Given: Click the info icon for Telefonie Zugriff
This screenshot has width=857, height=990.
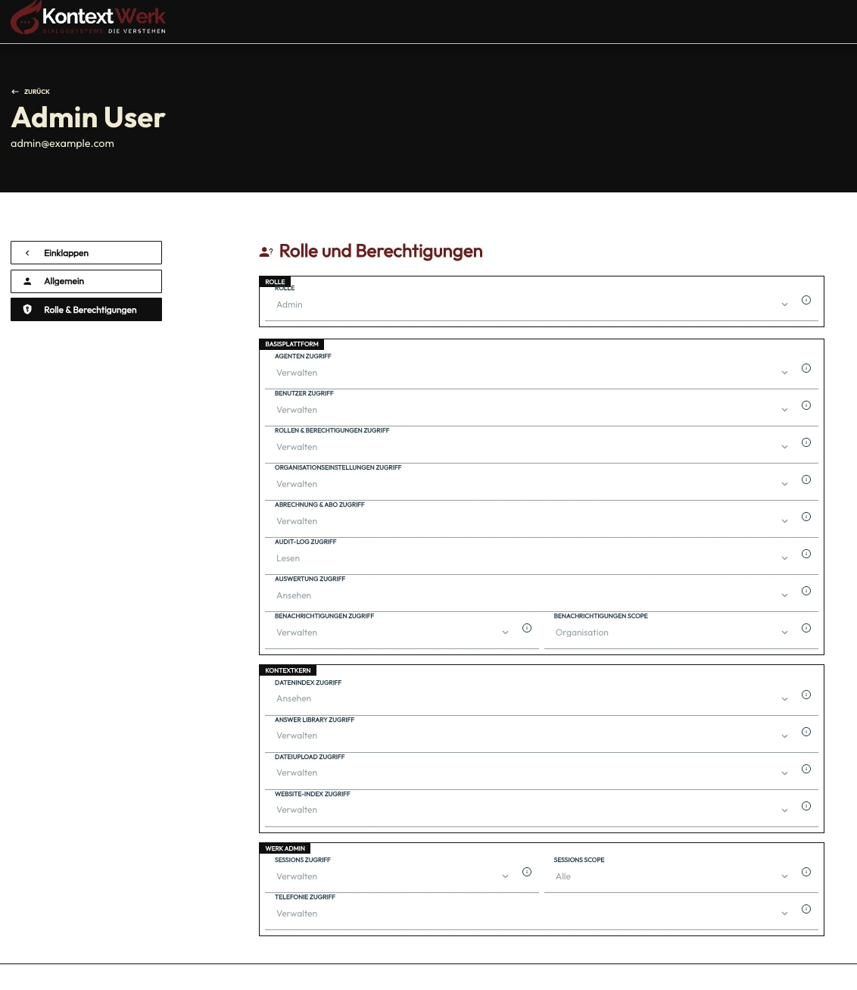Looking at the screenshot, I should click(x=806, y=909).
